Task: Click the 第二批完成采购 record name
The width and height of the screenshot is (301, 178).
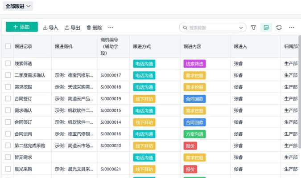Action: click(30, 146)
